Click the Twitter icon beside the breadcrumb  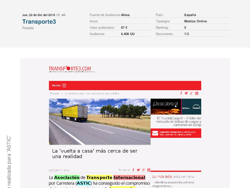(x=186, y=93)
